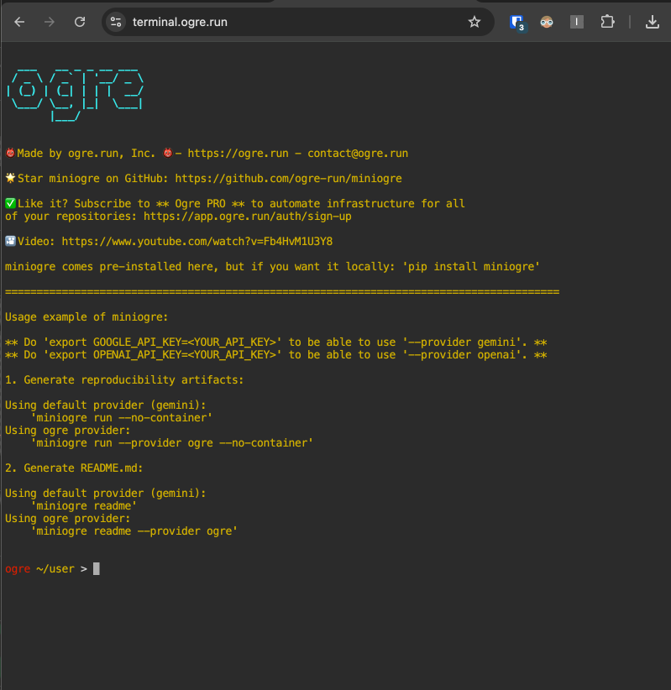Go forward using the browser forward arrow
The image size is (671, 690).
coord(50,22)
